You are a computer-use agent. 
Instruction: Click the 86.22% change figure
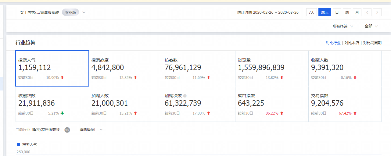click(x=272, y=113)
